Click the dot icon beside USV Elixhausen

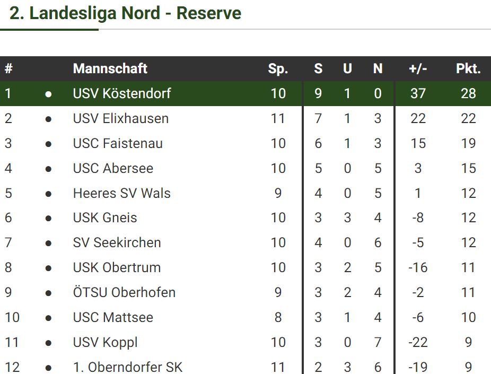click(x=48, y=119)
